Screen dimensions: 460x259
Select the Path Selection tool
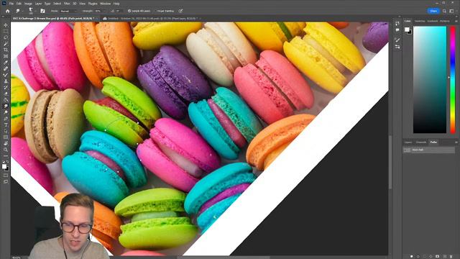pos(6,131)
